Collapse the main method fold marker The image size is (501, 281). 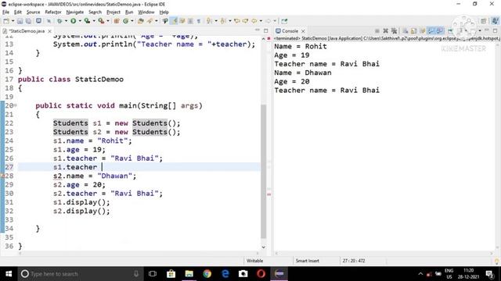(x=16, y=105)
